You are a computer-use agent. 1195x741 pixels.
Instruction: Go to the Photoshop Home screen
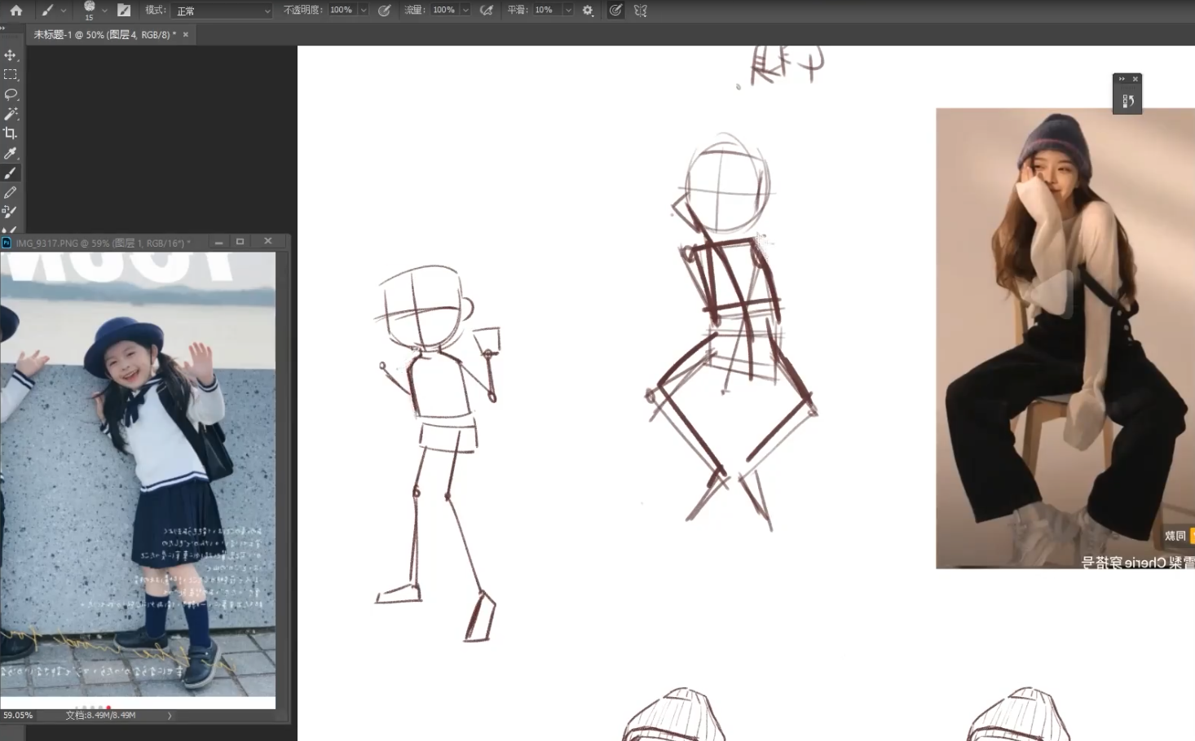tap(15, 11)
